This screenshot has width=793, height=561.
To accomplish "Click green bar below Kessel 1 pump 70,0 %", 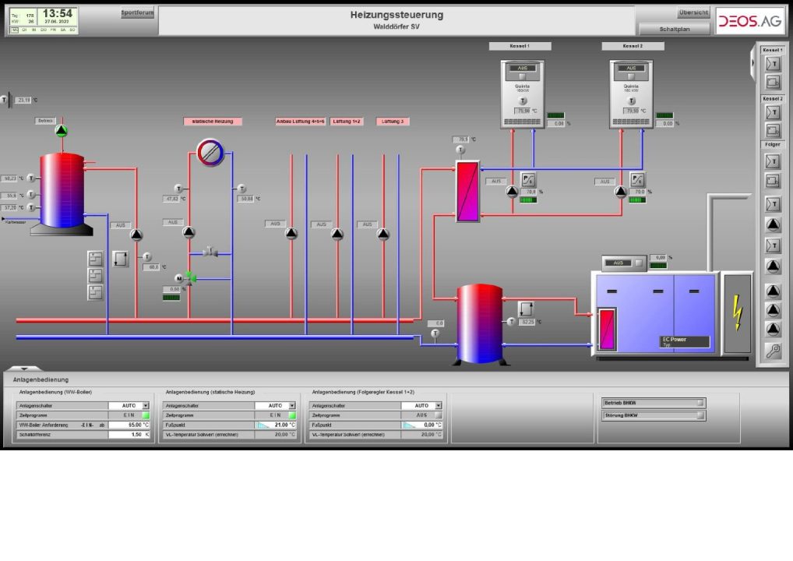I will [x=528, y=199].
